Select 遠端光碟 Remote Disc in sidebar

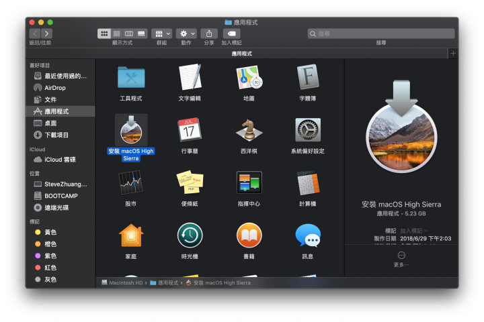click(61, 208)
